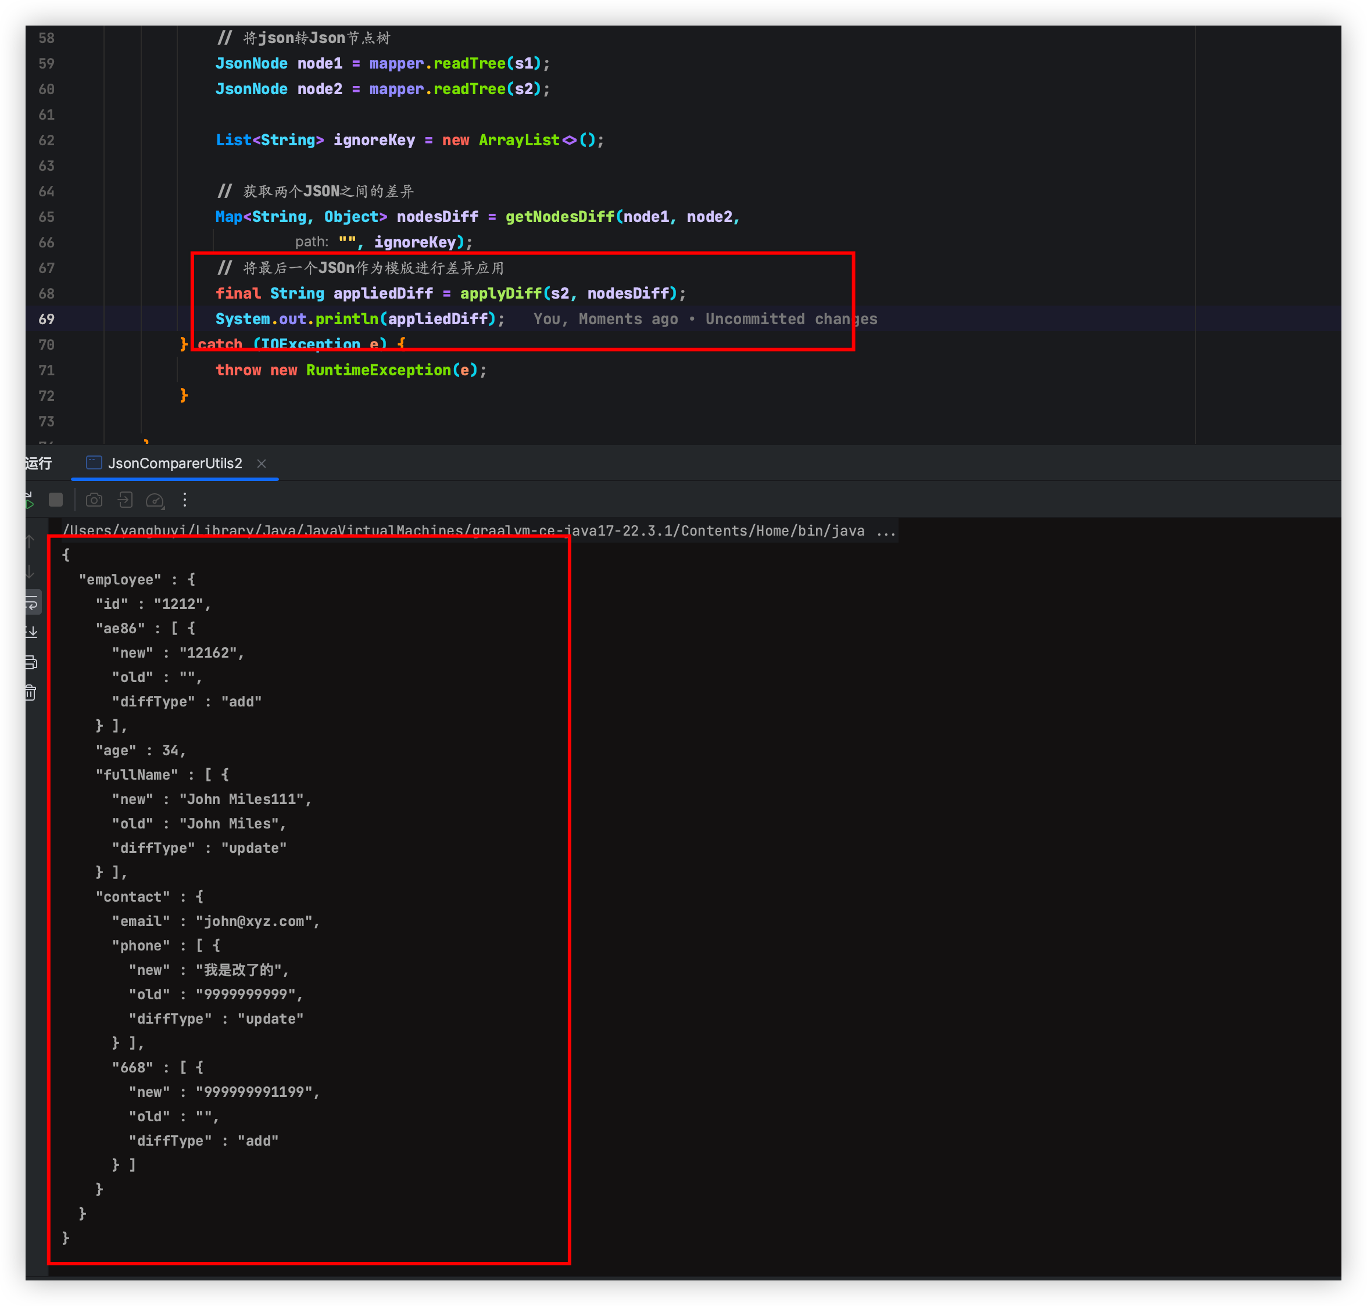Screen dimensions: 1367x1306
Task: Clear console with the trash icon
Action: click(x=32, y=693)
